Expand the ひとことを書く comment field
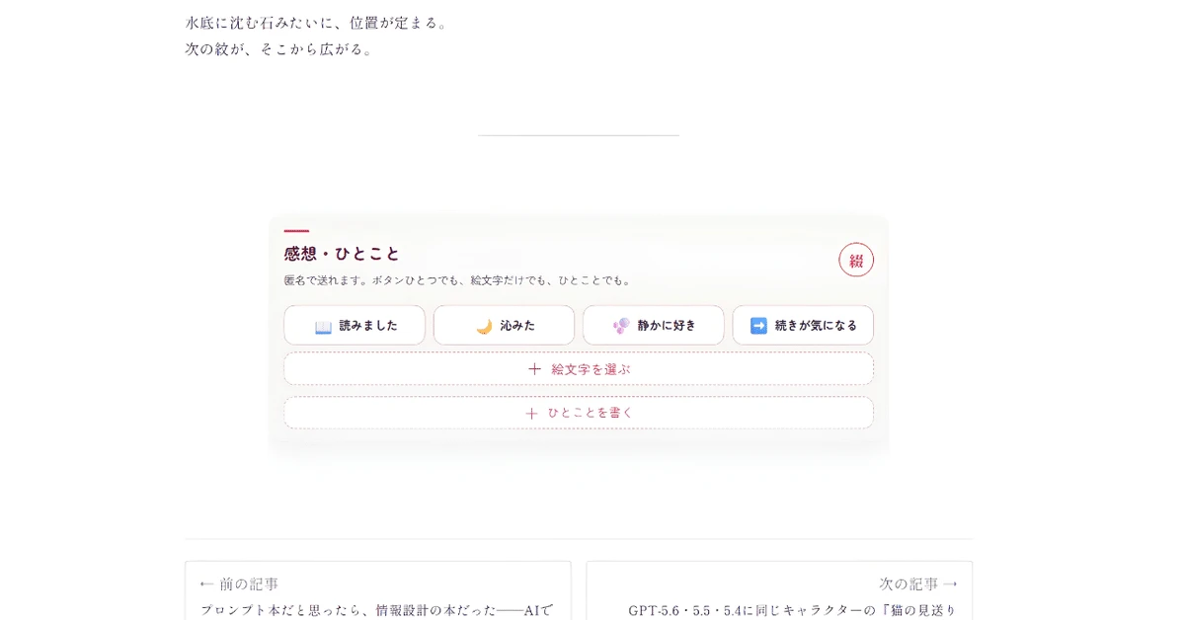The image size is (1185, 620). pos(579,413)
